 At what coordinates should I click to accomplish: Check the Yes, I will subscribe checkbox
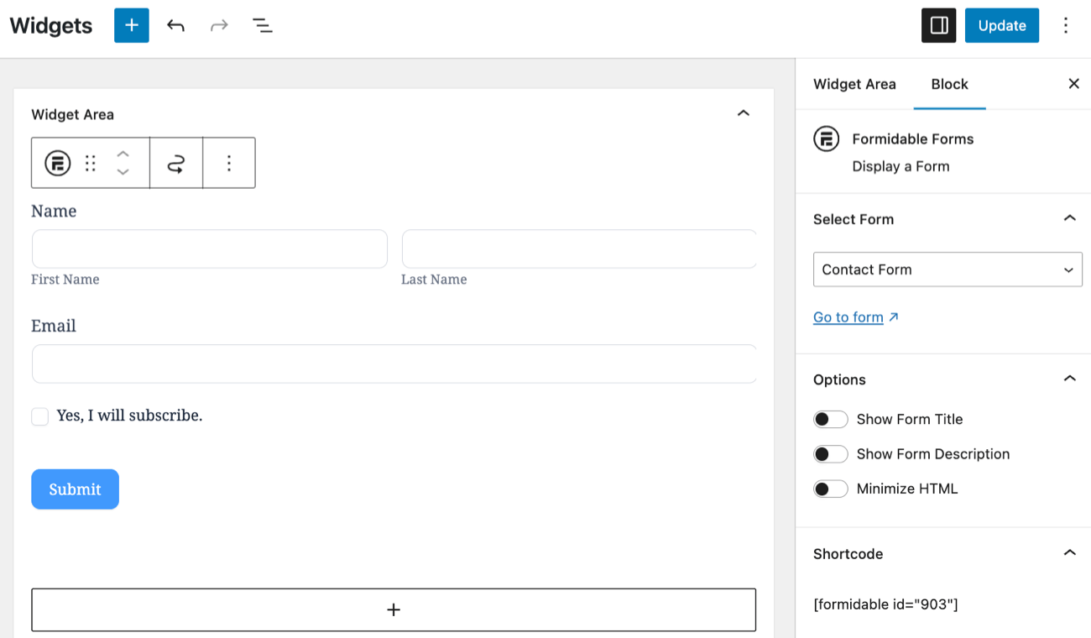[39, 416]
